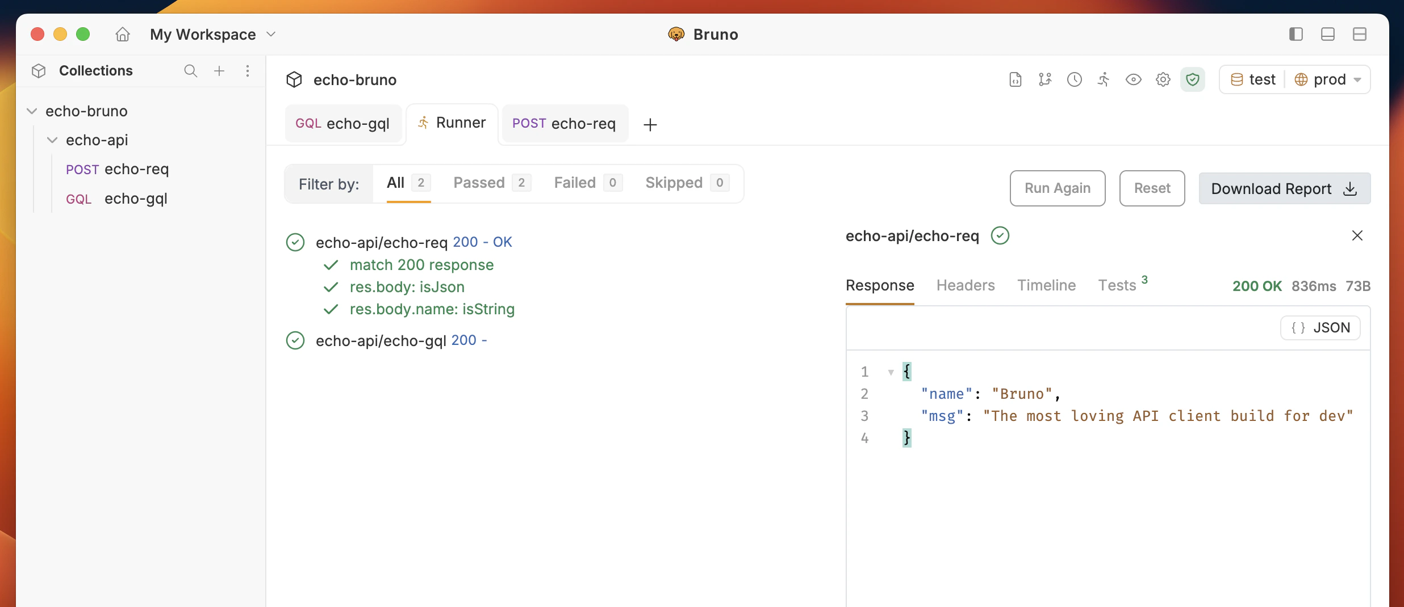
Task: Select the echo-gql GraphQL request
Action: 136,199
